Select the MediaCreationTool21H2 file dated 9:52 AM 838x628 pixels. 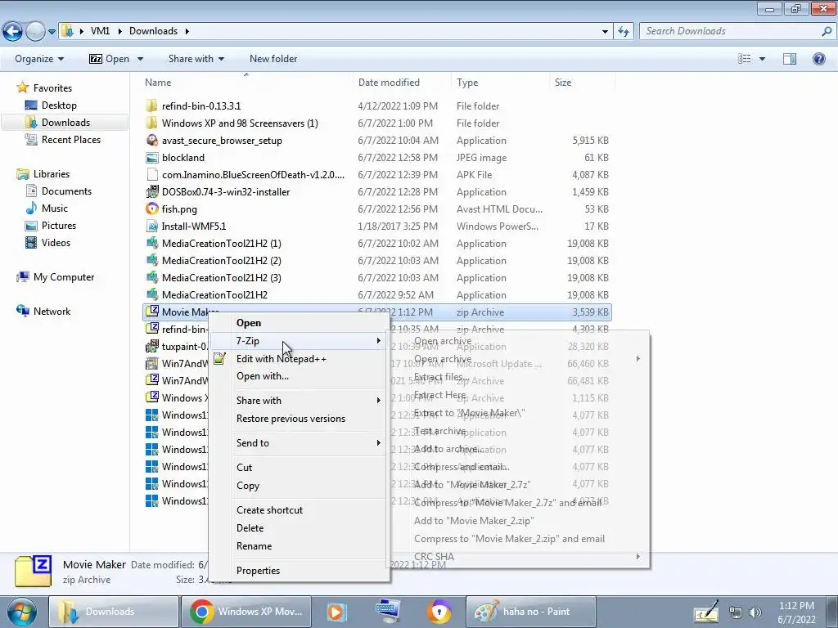pos(214,294)
